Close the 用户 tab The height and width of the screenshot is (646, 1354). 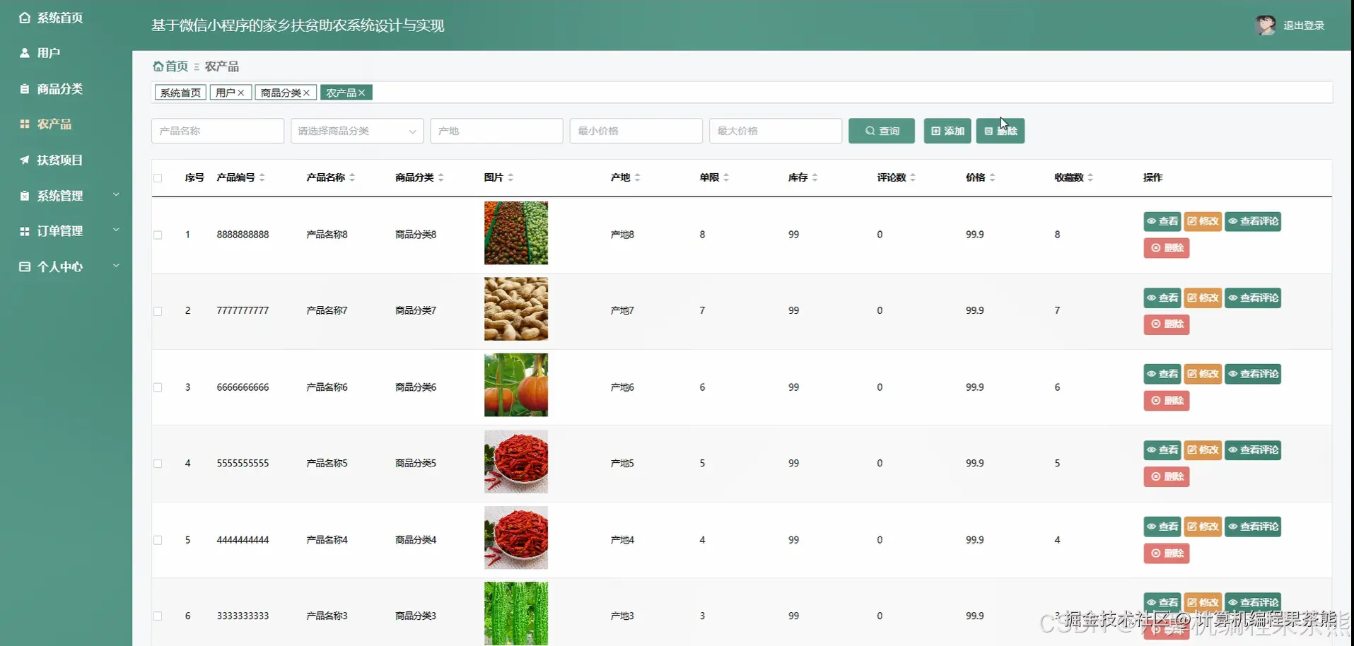coord(241,93)
